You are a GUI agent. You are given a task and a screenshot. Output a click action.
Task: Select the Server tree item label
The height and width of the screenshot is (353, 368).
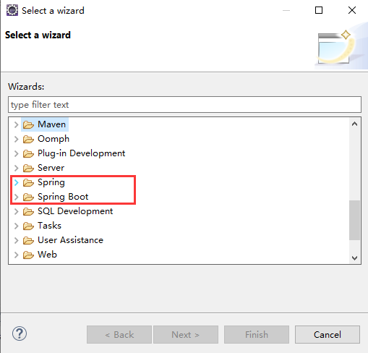pos(51,168)
